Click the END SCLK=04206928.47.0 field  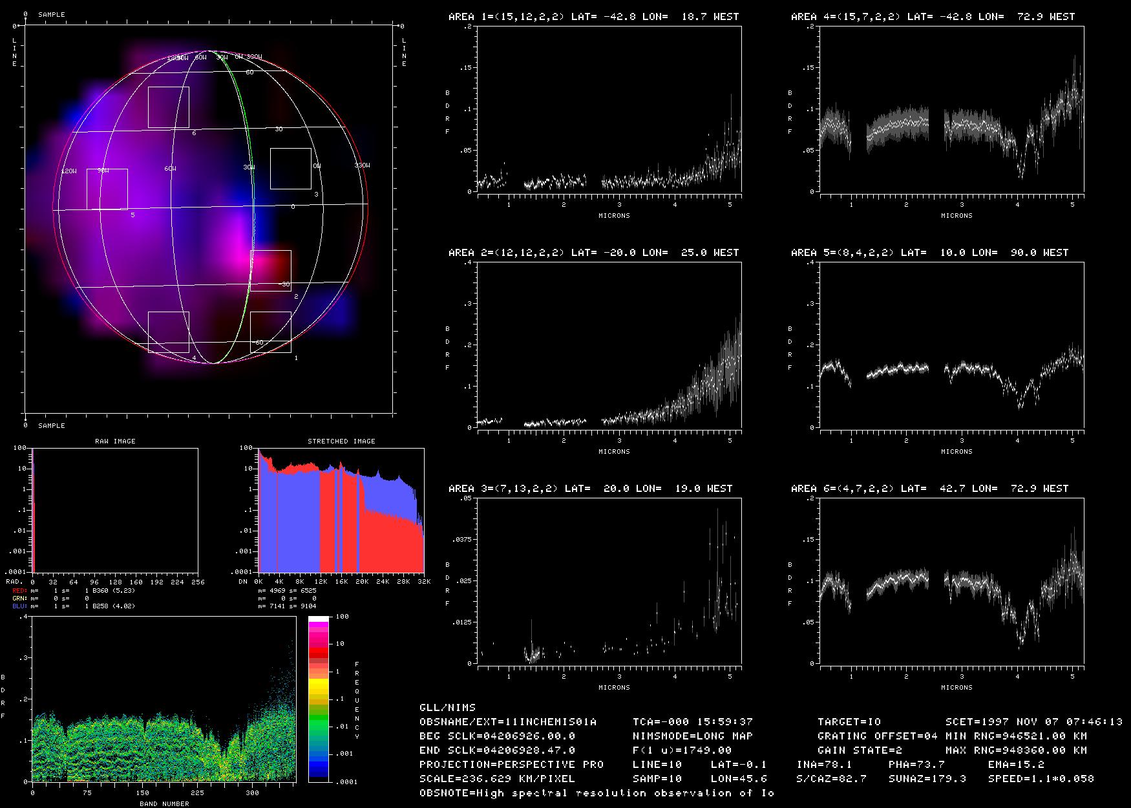[498, 750]
